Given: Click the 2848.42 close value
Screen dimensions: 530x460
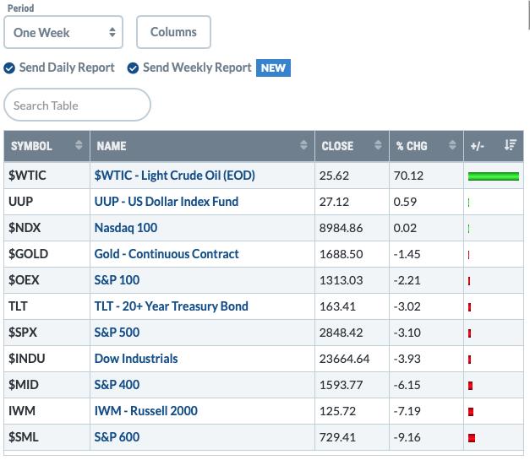Looking at the screenshot, I should [x=341, y=333].
